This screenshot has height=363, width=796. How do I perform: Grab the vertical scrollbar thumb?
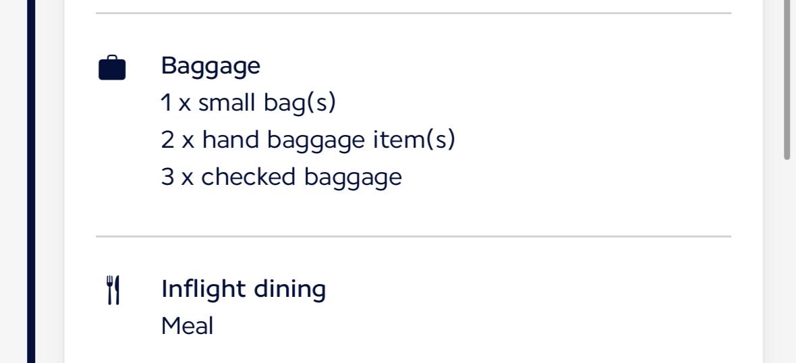pyautogui.click(x=787, y=81)
